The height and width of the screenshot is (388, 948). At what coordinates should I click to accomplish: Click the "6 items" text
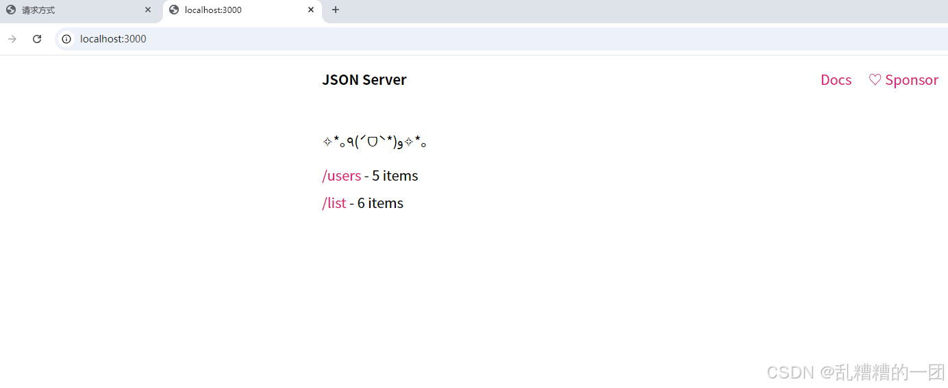(380, 203)
